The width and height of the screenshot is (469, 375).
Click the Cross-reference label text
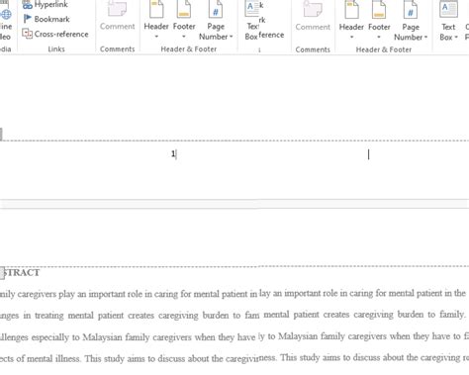click(x=61, y=34)
